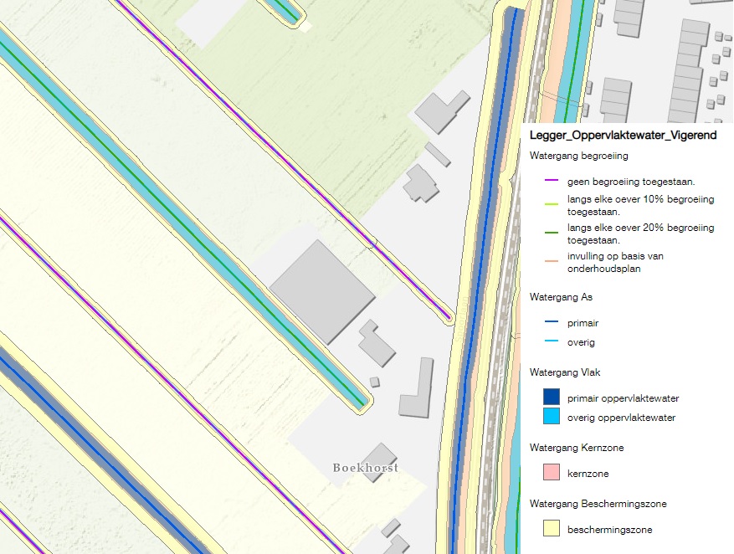
Task: Click the 'overig' legend label
Action: 581,342
